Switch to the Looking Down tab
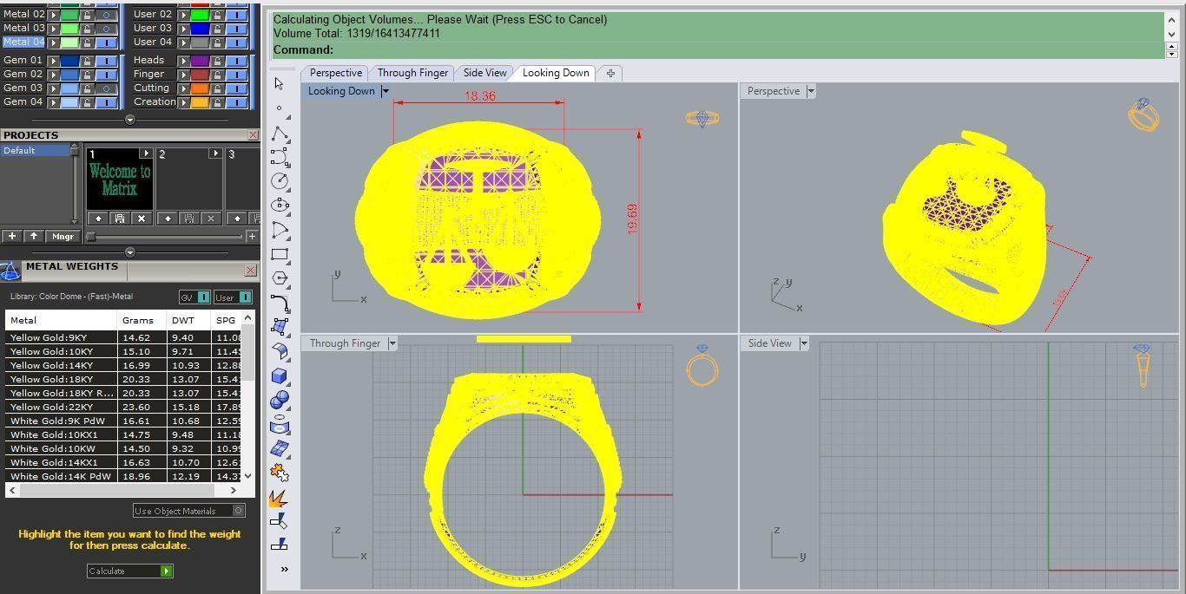 [556, 73]
